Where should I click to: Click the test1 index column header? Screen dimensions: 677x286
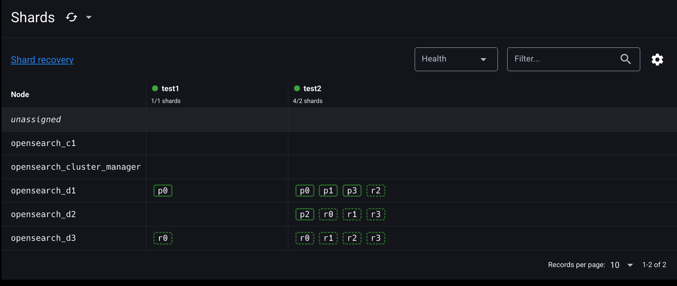tap(170, 89)
